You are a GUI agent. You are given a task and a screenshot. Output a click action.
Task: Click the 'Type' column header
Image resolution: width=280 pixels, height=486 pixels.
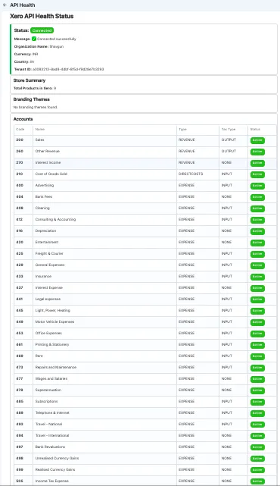pos(182,129)
